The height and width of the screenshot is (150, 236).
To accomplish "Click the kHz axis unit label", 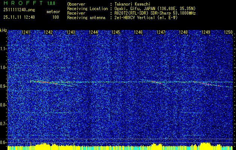I will (x=3, y=30).
